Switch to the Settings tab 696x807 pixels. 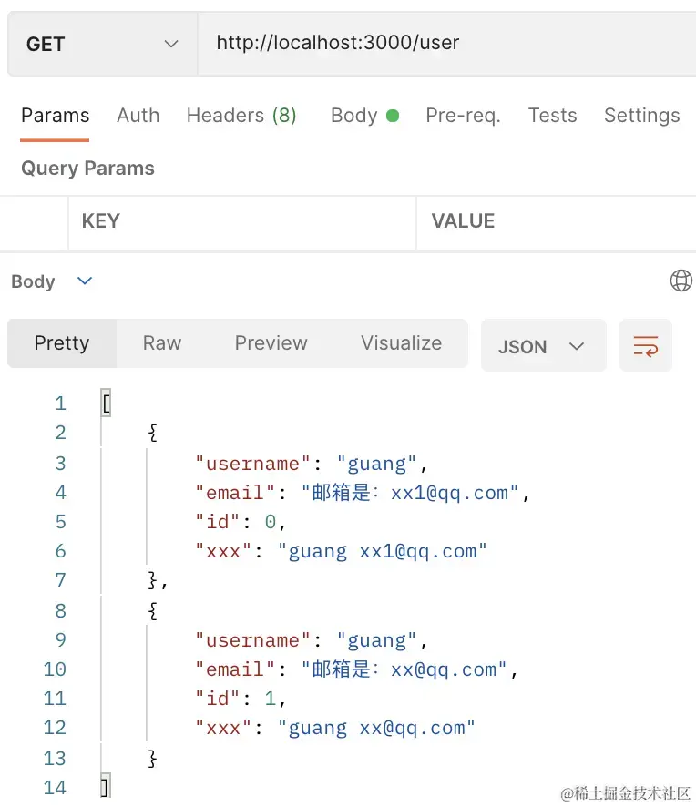pos(641,116)
